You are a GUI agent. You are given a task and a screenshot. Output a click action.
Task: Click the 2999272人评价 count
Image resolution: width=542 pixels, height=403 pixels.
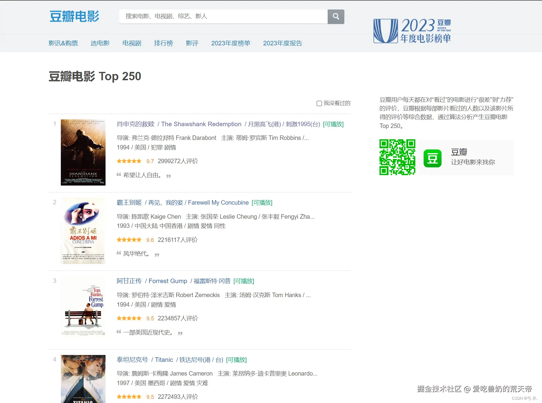[x=178, y=161]
